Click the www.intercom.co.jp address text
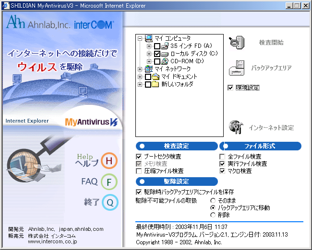The height and width of the screenshot is (250, 312). pyautogui.click(x=52, y=241)
